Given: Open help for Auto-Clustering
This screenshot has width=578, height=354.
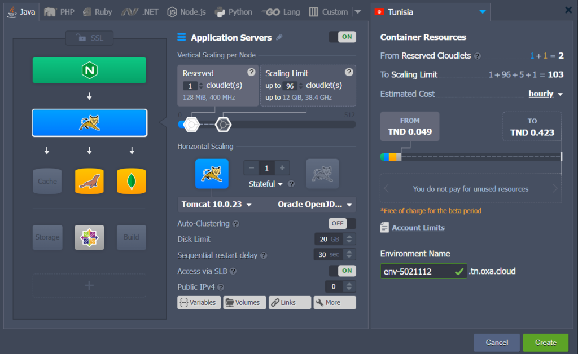Looking at the screenshot, I should click(x=236, y=224).
